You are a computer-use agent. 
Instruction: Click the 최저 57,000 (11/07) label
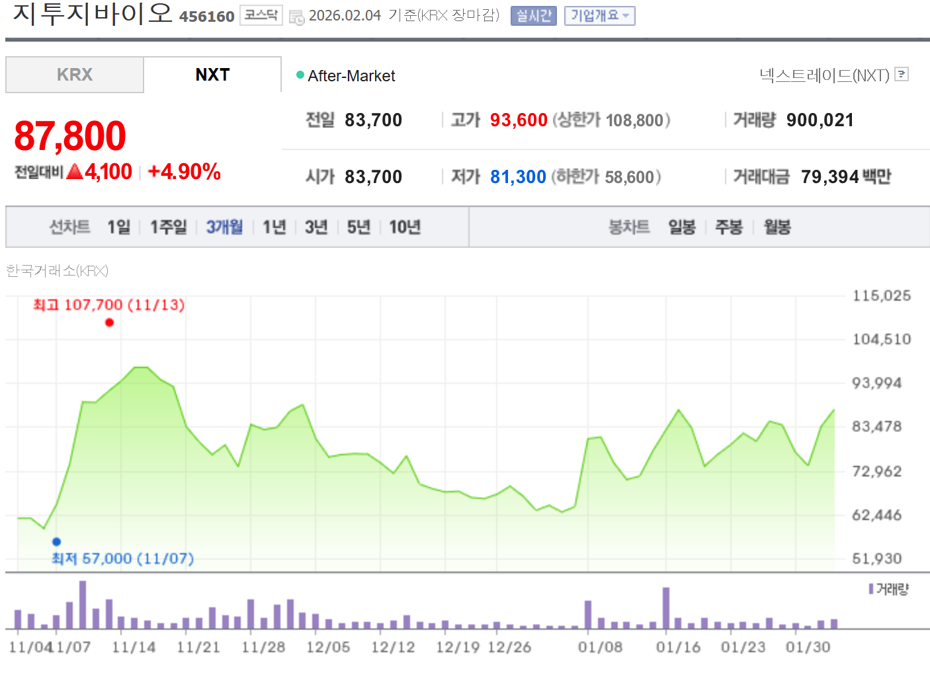click(x=123, y=558)
